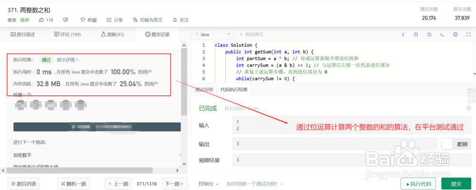This screenshot has height=190, width=476.
Task: Click the 加密数字 next challenge link
Action: 22,155
